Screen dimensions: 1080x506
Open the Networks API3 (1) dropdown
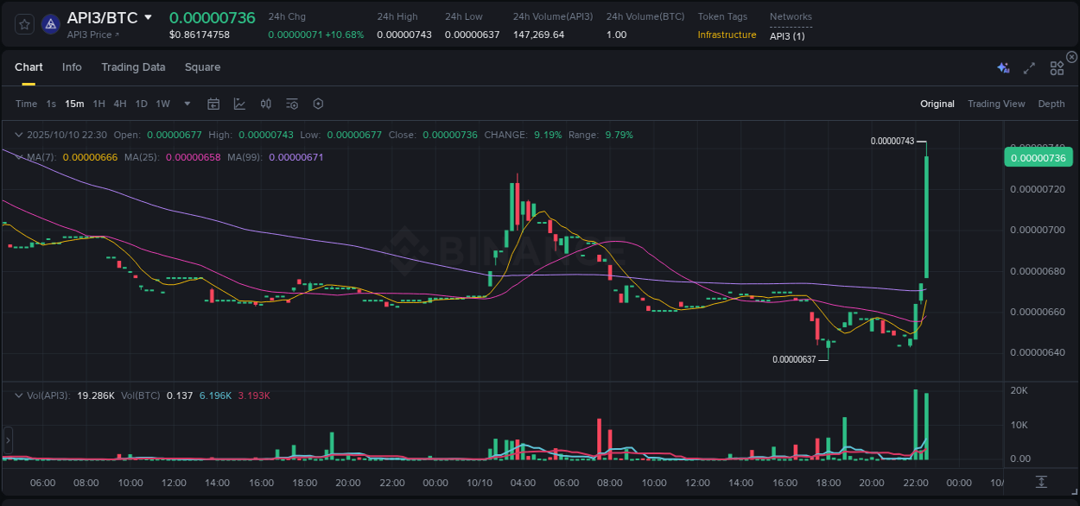[786, 35]
